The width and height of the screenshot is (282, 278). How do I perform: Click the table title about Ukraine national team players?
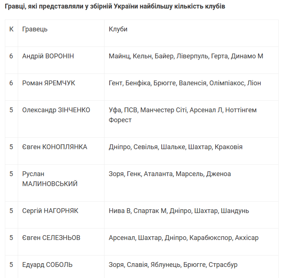115,7
